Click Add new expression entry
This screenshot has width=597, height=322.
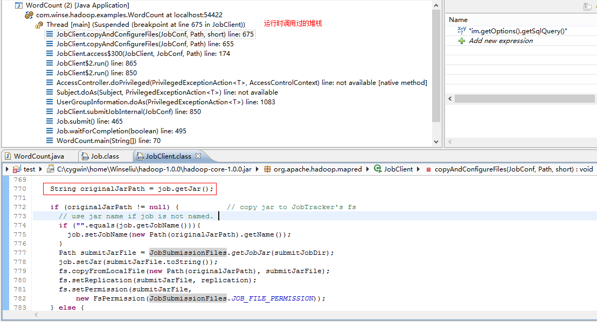pyautogui.click(x=501, y=41)
